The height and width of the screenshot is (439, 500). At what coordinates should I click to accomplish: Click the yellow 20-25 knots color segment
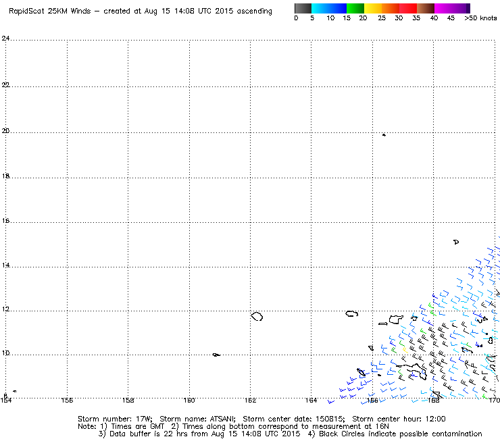373,8
